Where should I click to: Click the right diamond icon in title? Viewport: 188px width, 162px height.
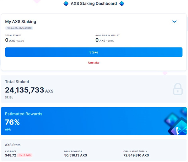coord(122,3)
